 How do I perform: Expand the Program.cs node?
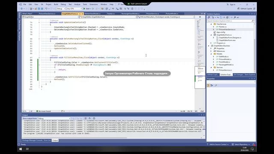(x=211, y=43)
